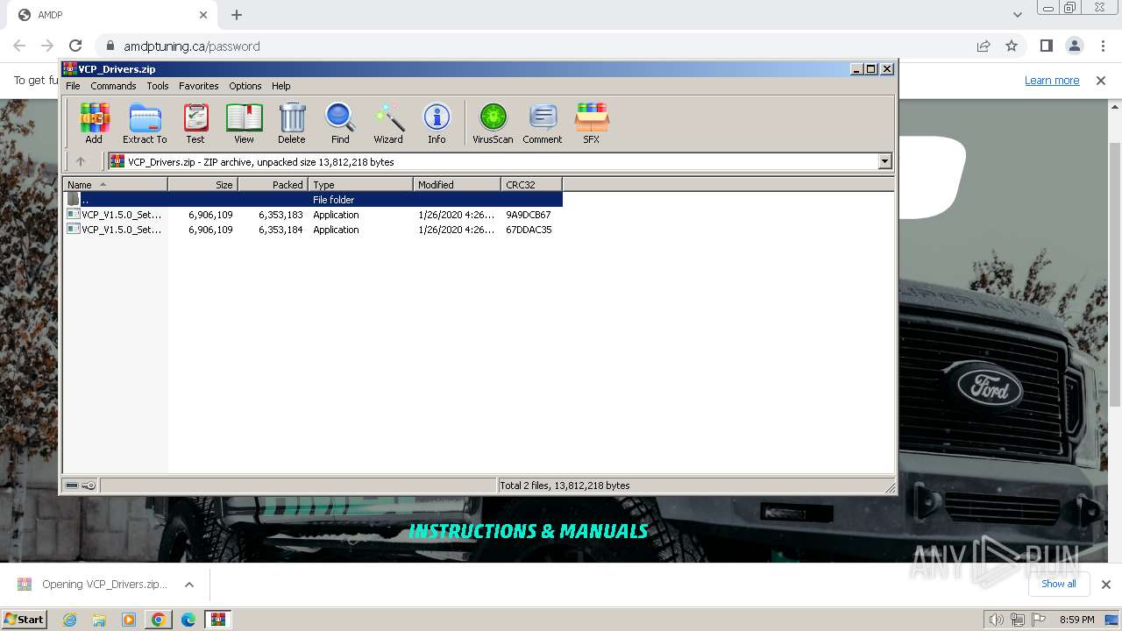Screen dimensions: 1122x631
Task: Click the Comment toolbar icon
Action: pos(543,123)
